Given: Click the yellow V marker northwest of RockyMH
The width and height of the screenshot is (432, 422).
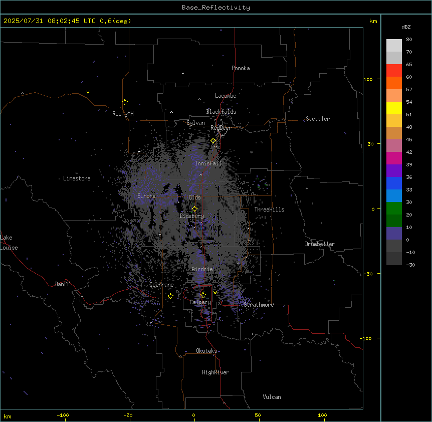Looking at the screenshot, I should coord(88,92).
